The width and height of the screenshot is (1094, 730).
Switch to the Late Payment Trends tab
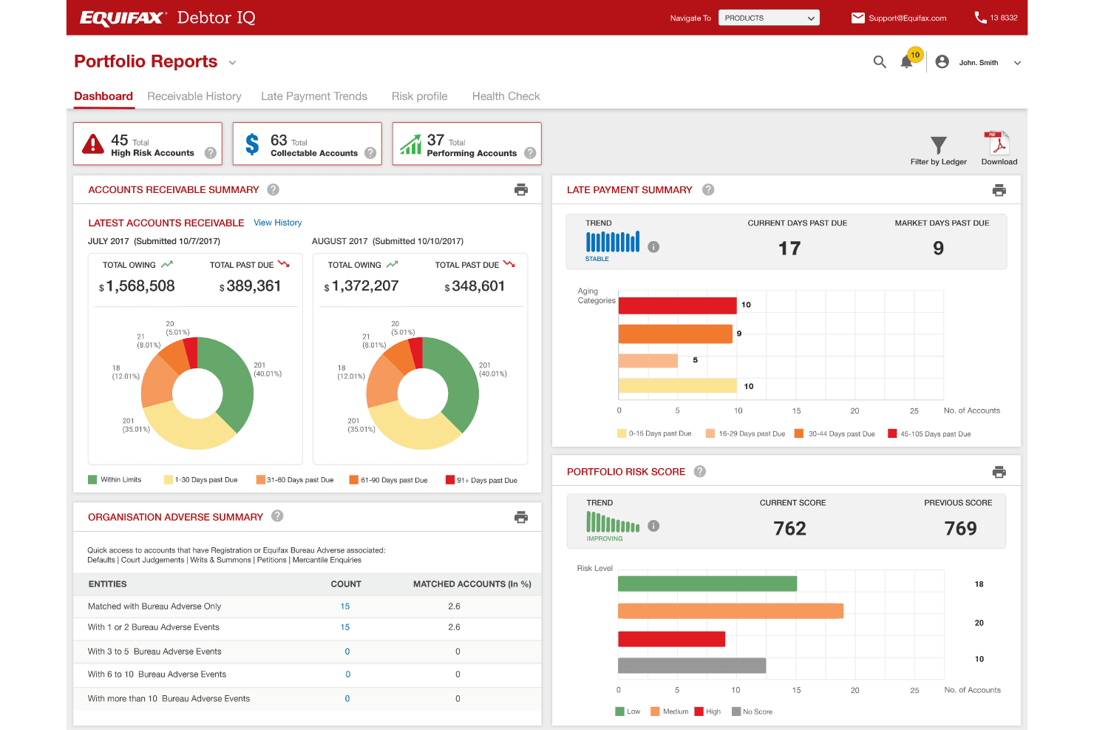coord(314,96)
